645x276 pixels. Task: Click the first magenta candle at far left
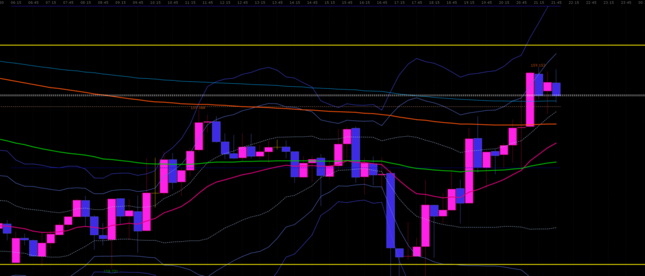[x=16, y=250]
